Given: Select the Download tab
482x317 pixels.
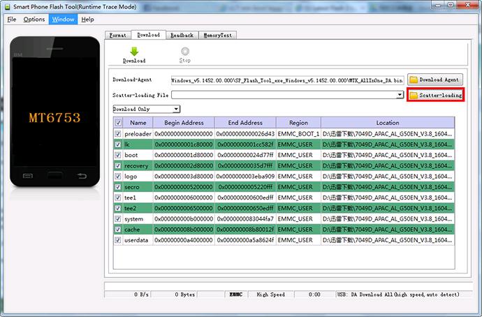Looking at the screenshot, I should pos(149,35).
